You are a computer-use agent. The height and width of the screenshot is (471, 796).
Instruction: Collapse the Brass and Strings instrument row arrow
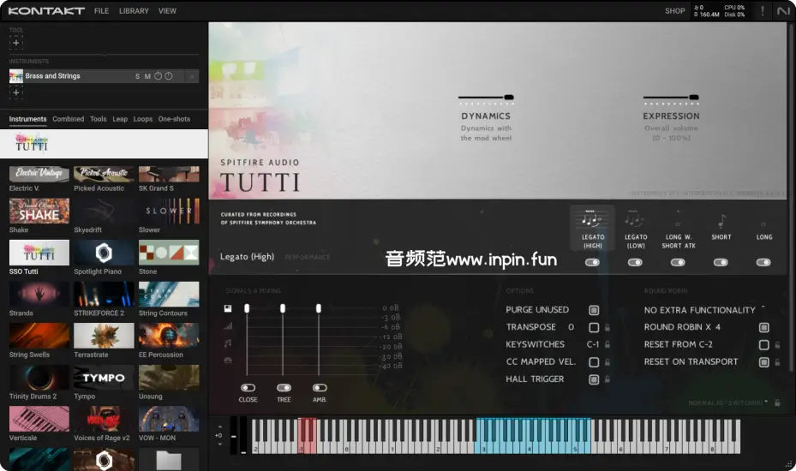tap(192, 76)
